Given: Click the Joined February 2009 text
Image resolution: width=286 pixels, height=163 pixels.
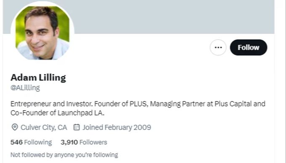Looking at the screenshot, I should click(117, 127).
